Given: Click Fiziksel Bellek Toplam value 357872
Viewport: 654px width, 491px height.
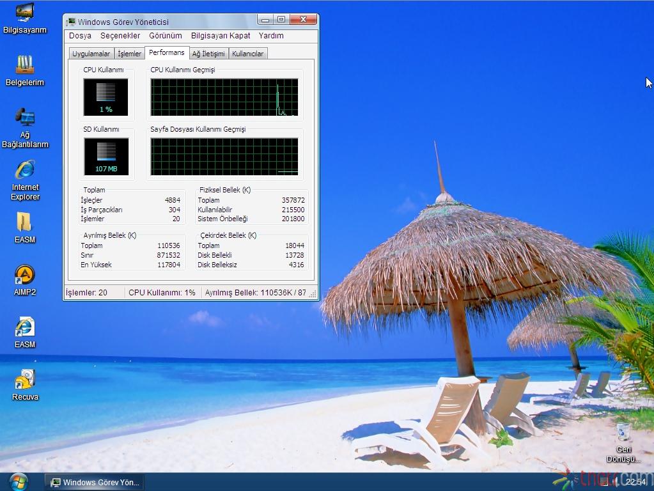Looking at the screenshot, I should click(x=293, y=200).
